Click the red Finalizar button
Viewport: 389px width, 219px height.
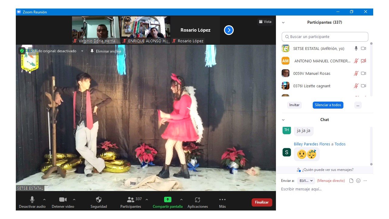(x=262, y=202)
